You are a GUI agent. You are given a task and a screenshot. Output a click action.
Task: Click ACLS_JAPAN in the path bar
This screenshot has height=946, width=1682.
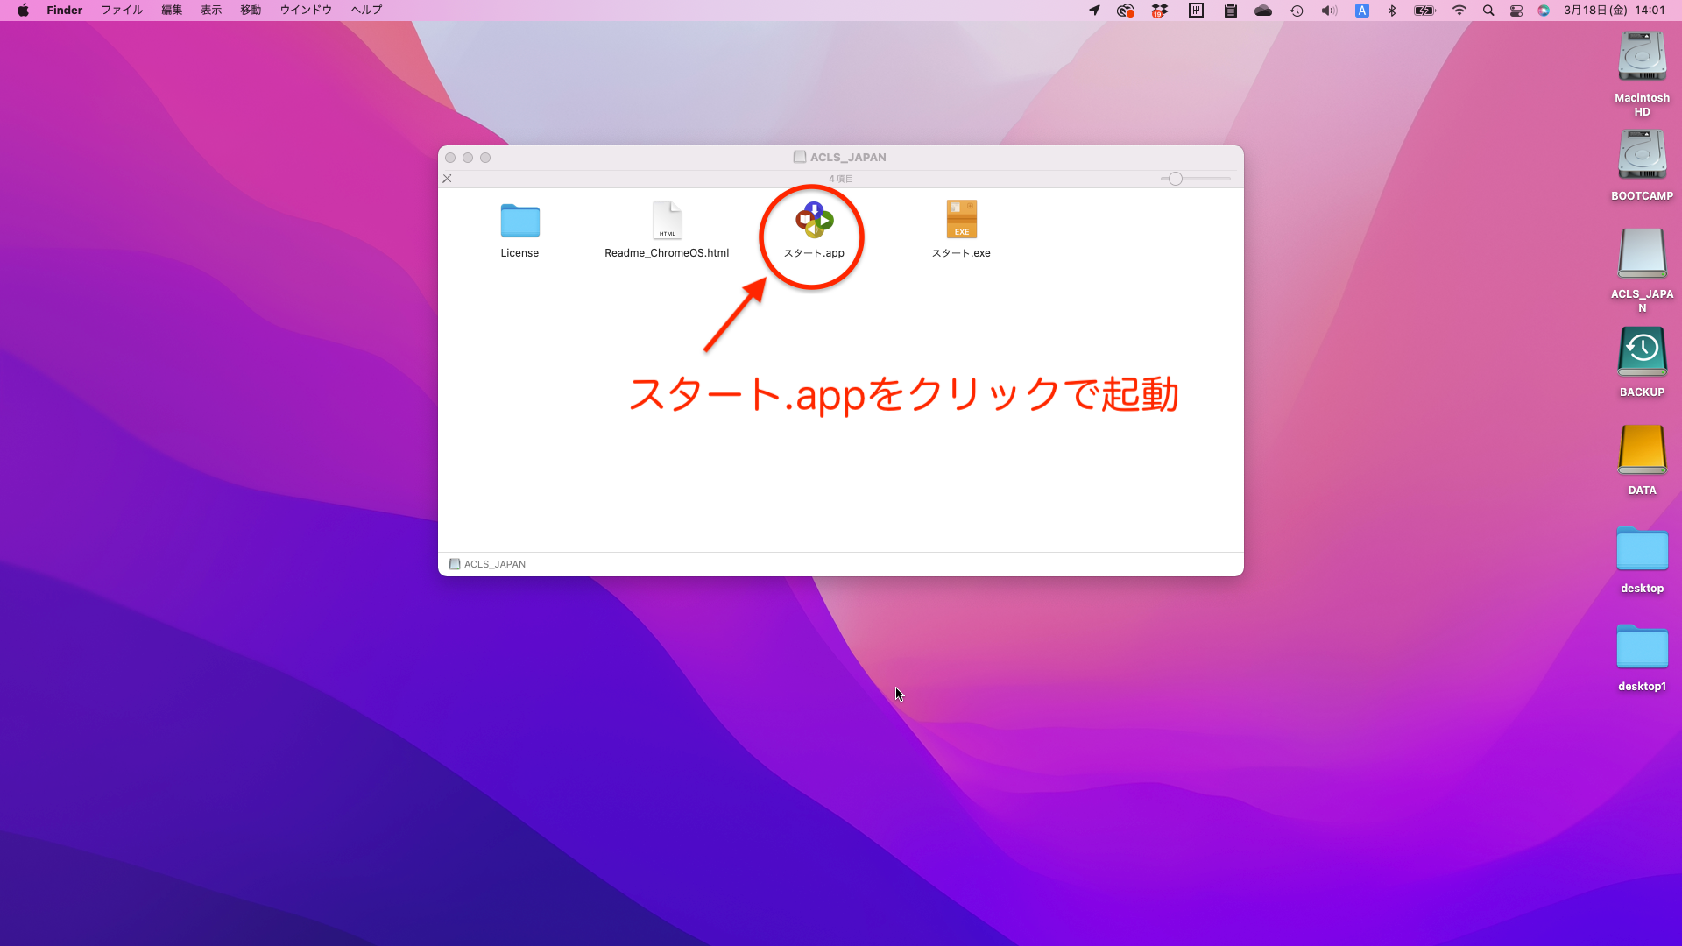(487, 564)
